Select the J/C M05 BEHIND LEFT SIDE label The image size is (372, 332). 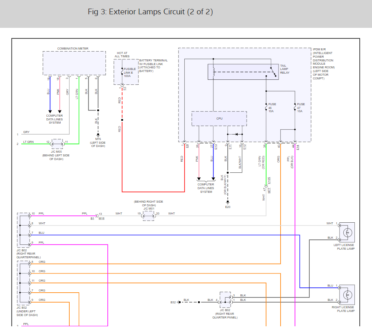[56, 155]
